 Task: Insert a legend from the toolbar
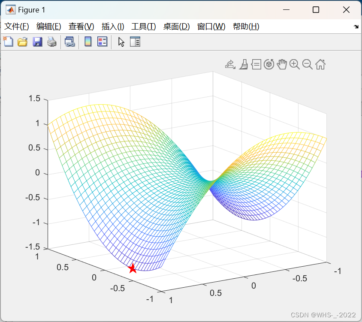click(102, 42)
